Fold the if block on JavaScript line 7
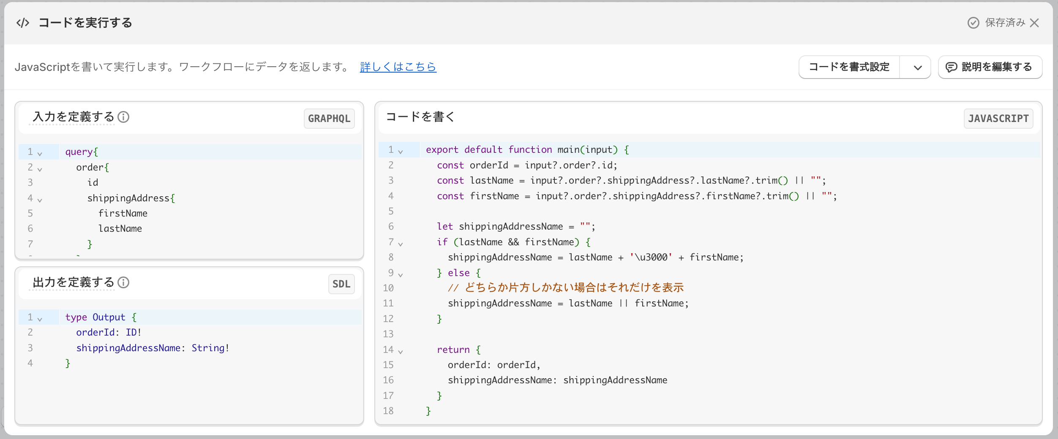The height and width of the screenshot is (439, 1058). 401,244
